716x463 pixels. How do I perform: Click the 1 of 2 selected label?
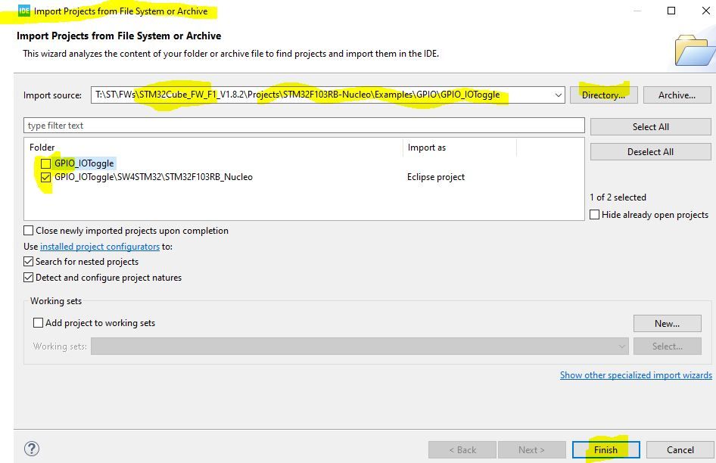pyautogui.click(x=618, y=197)
